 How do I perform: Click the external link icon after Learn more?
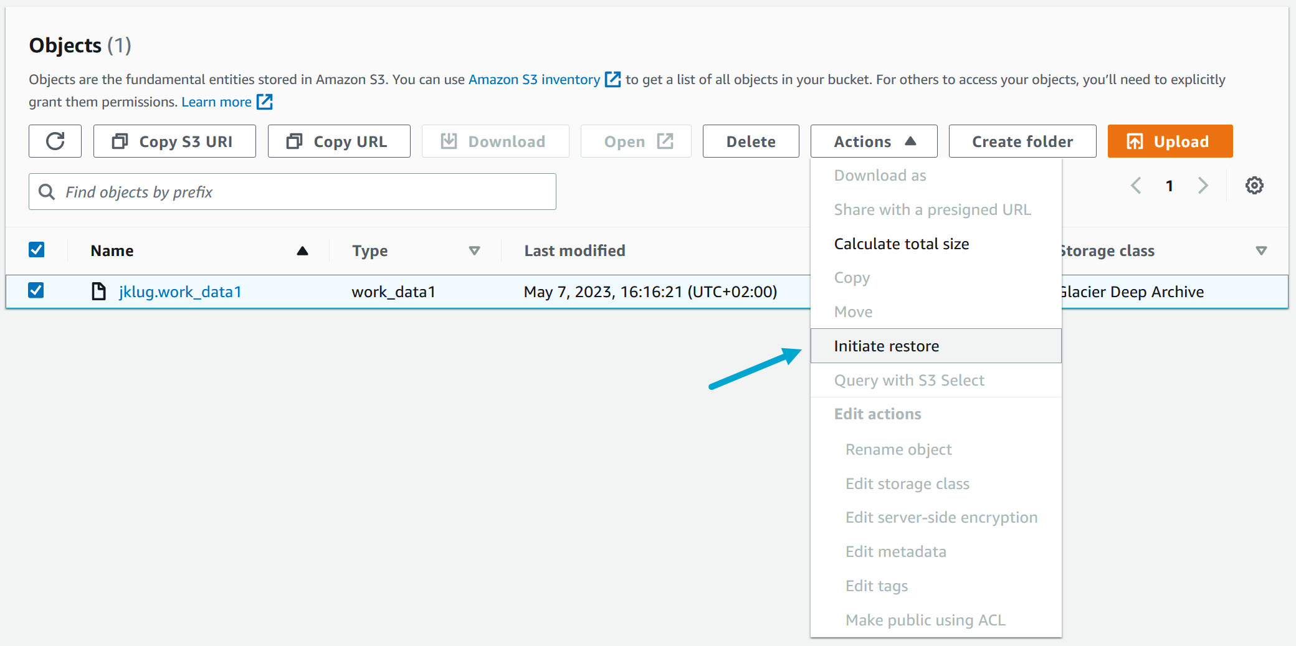265,102
